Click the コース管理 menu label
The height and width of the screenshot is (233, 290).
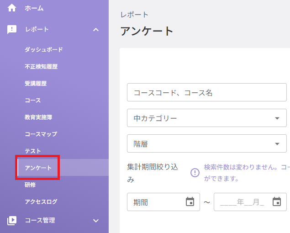tap(40, 220)
